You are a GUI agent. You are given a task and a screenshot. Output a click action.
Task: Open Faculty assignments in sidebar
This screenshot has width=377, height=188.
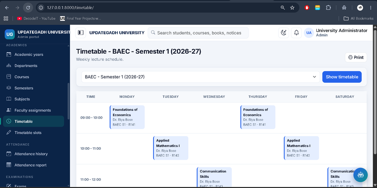[x=34, y=110]
